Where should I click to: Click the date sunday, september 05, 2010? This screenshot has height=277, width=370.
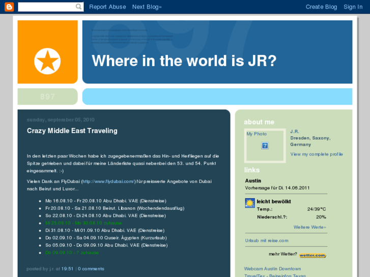coord(61,120)
